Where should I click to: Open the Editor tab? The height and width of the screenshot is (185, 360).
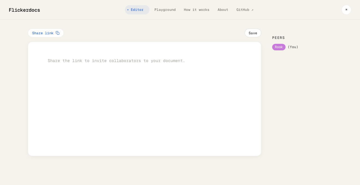(x=137, y=10)
